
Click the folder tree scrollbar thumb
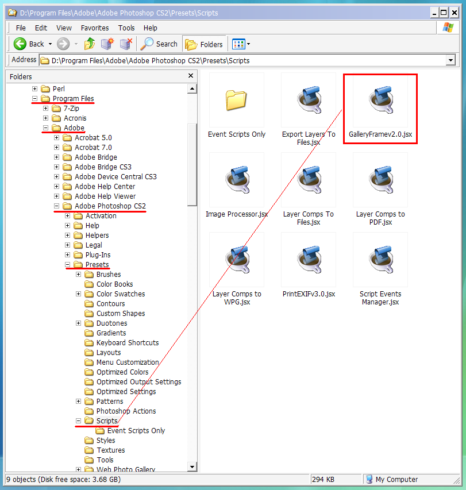tap(192, 165)
